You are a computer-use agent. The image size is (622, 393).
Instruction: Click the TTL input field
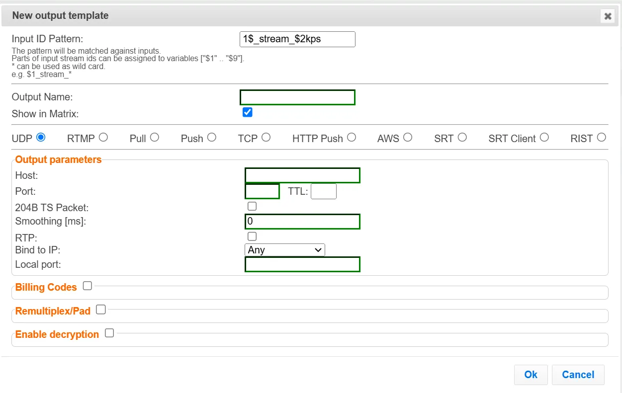pyautogui.click(x=324, y=191)
